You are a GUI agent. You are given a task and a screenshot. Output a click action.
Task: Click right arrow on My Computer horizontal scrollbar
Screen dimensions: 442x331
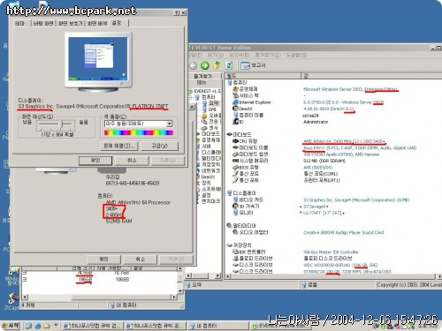click(174, 297)
